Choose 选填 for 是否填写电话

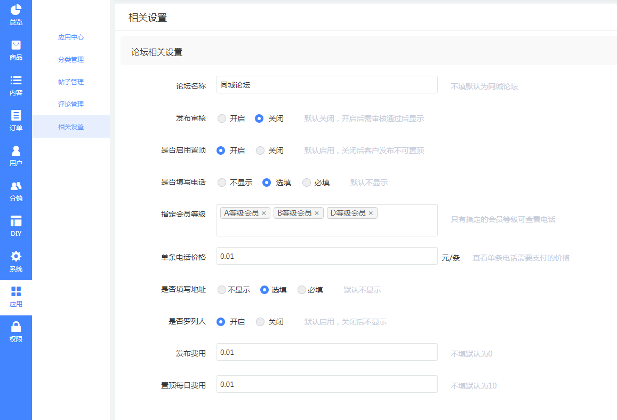coord(267,183)
